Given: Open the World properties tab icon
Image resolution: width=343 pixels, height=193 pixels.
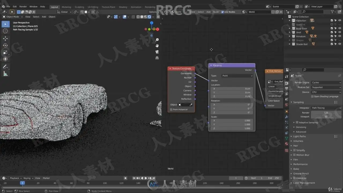Looking at the screenshot, I should [x=286, y=105].
